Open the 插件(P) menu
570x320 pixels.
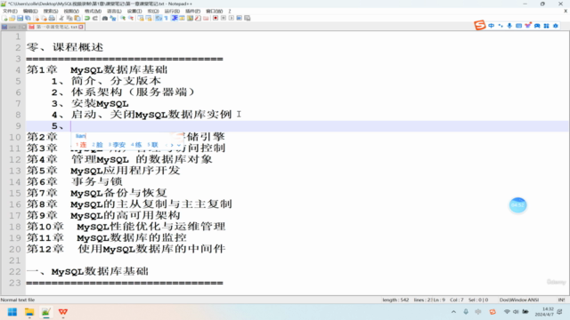192,12
